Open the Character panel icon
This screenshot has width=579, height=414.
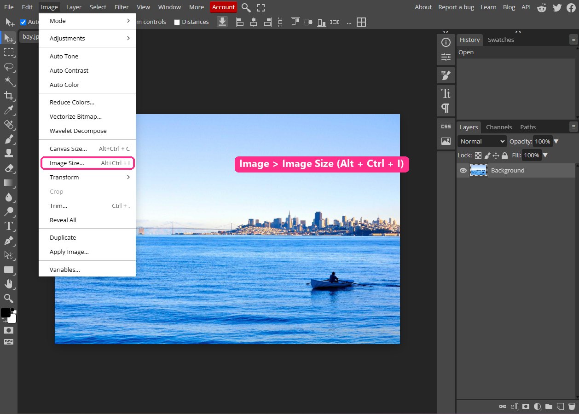[446, 93]
